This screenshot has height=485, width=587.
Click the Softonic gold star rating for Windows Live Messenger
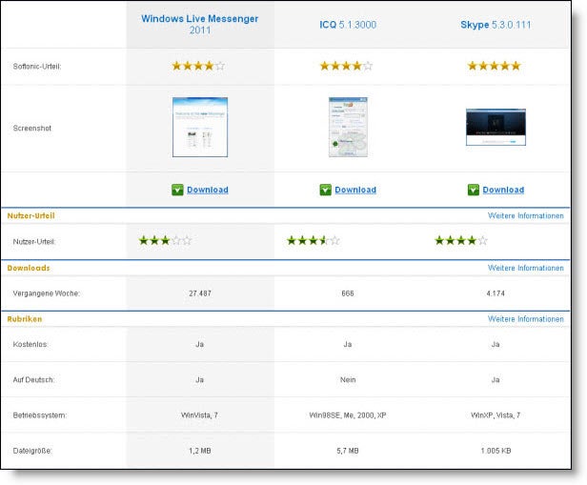coord(198,66)
